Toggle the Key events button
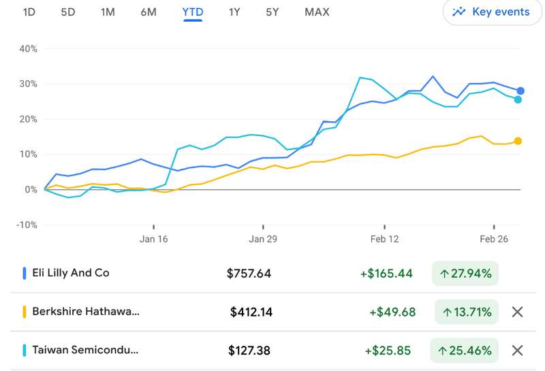Viewport: 545px width, 371px height. pyautogui.click(x=490, y=12)
